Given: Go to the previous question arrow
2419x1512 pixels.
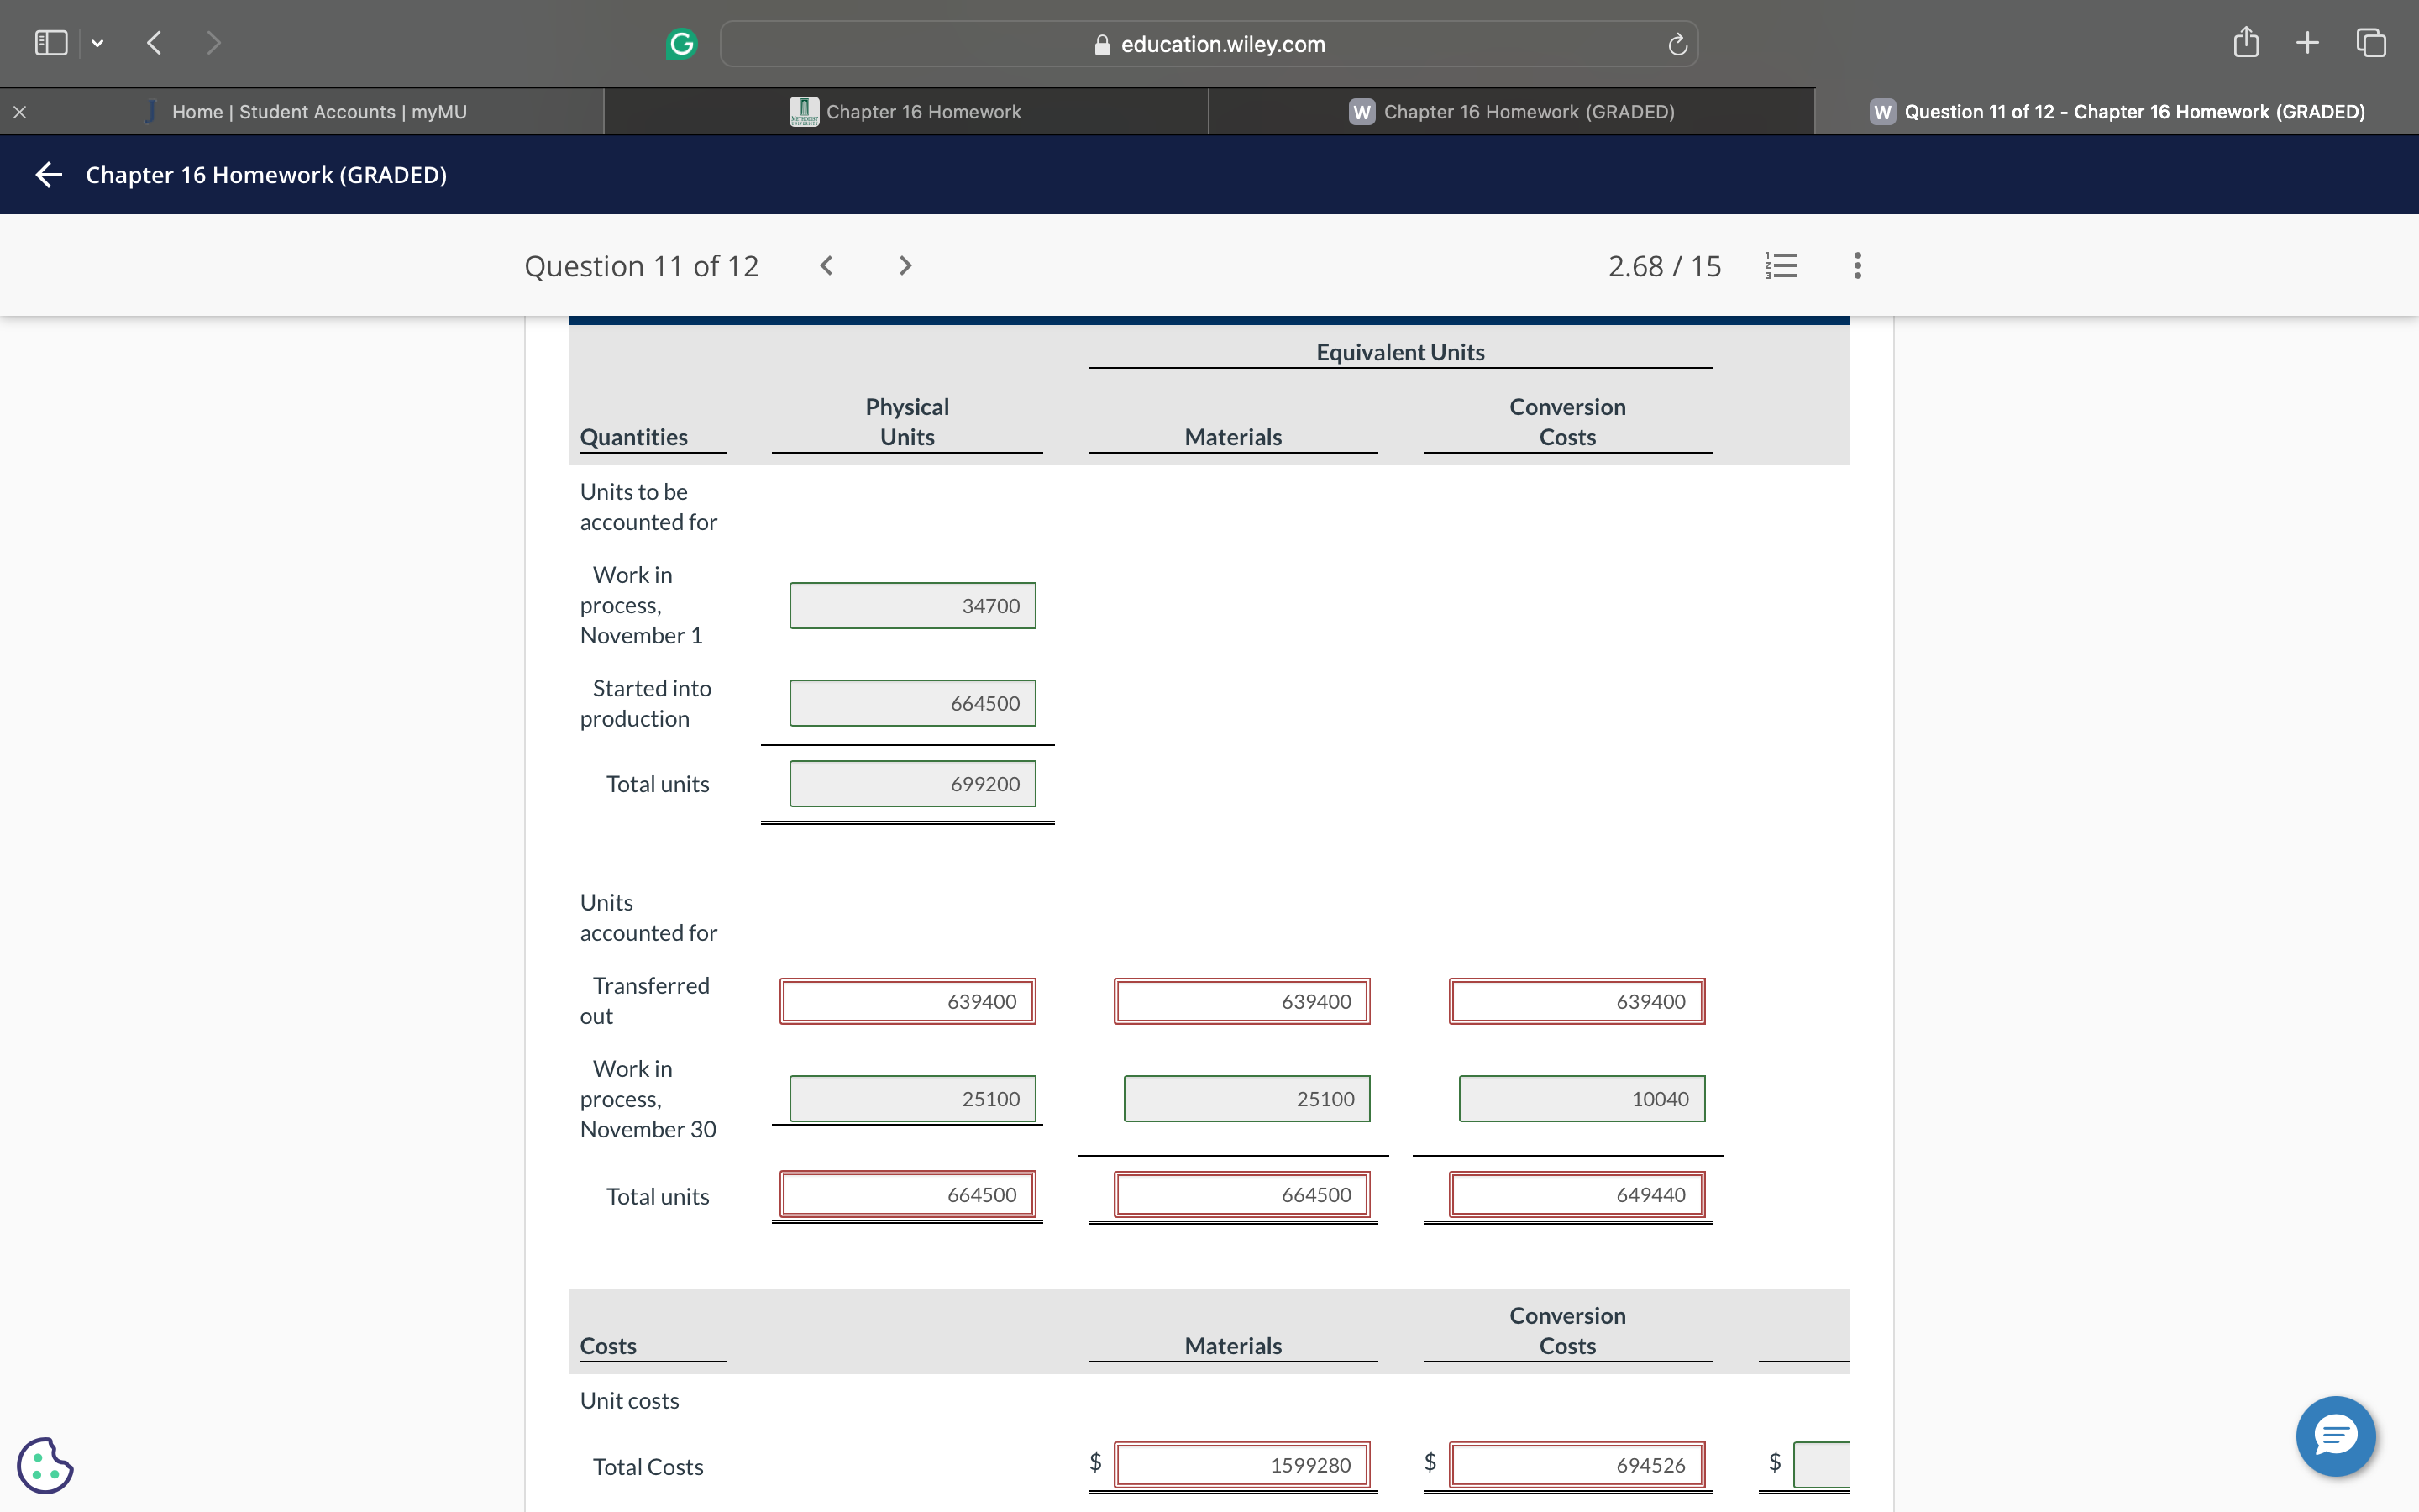Looking at the screenshot, I should pyautogui.click(x=826, y=265).
